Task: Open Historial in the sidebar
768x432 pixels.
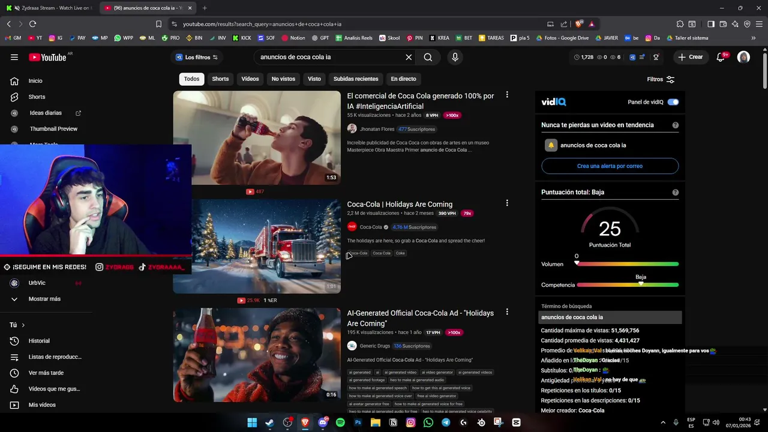Action: (39, 341)
